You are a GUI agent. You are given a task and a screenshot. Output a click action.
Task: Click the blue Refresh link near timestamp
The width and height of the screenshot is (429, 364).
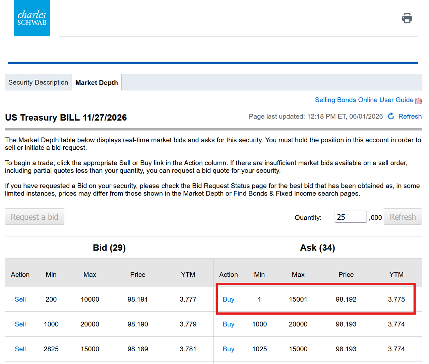point(410,116)
